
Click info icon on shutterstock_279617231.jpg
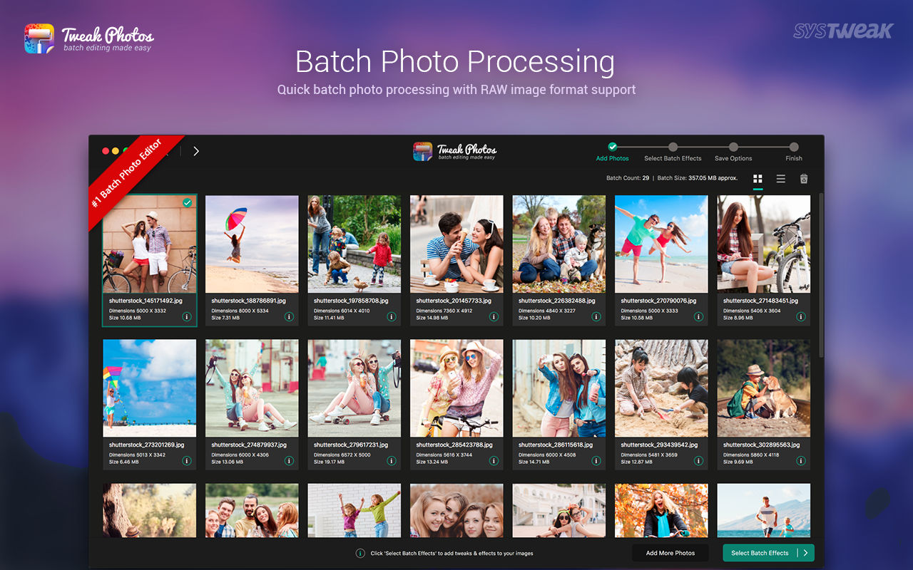tap(392, 461)
